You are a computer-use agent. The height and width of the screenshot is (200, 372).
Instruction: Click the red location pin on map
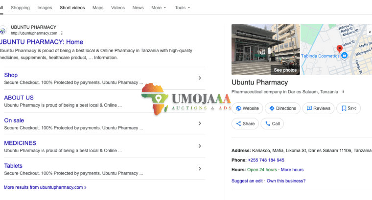click(340, 49)
